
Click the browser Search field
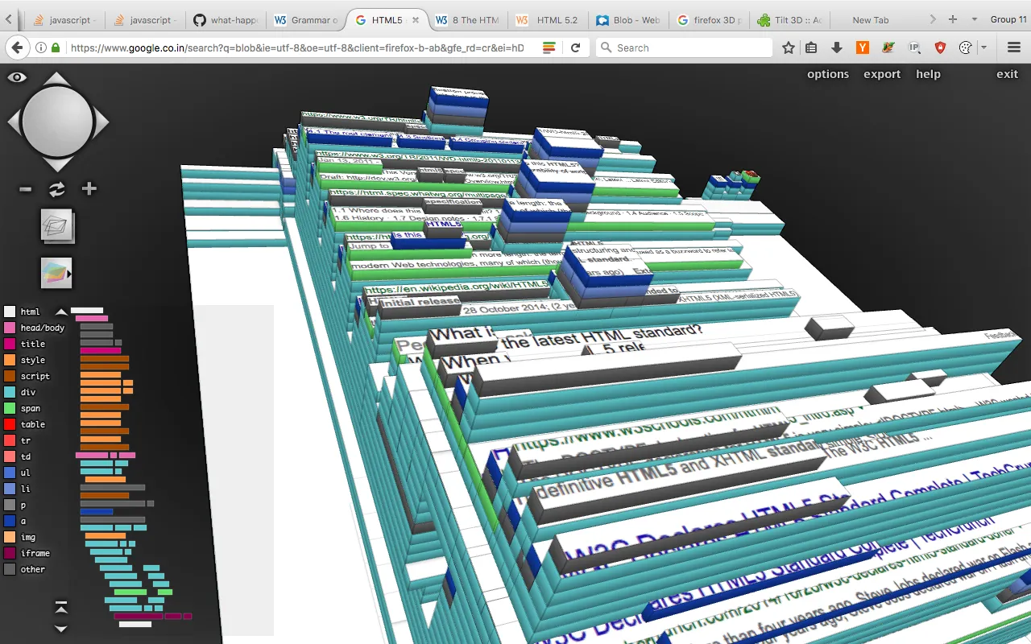click(685, 48)
